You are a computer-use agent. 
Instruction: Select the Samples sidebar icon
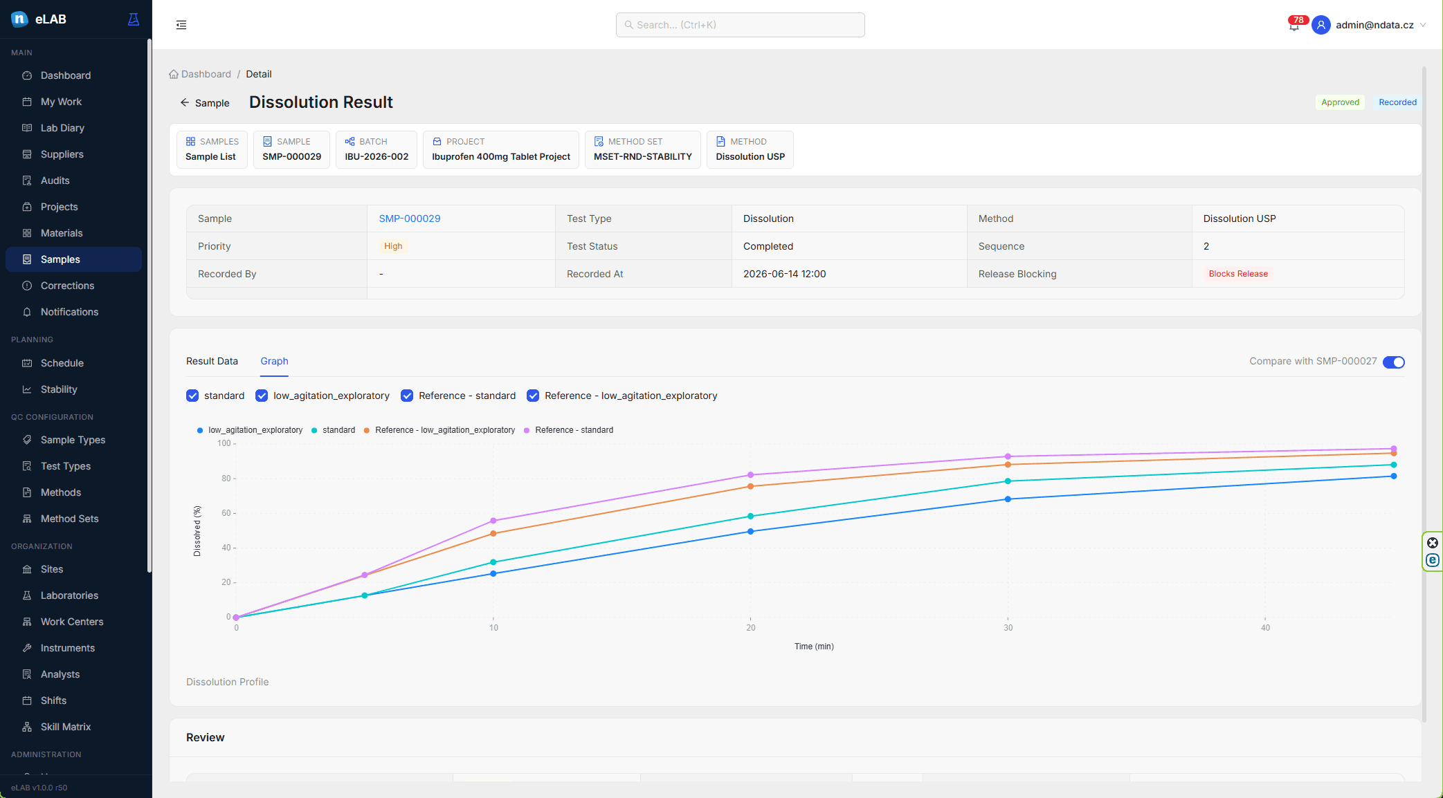coord(27,259)
